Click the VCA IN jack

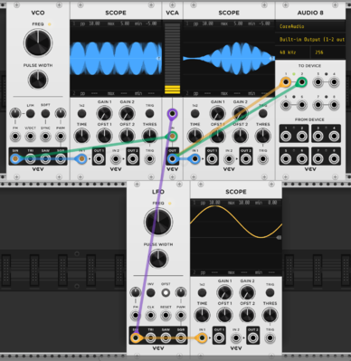172,137
